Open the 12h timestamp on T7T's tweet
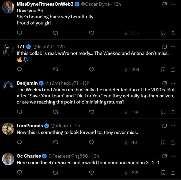181x180 pixels. (x=61, y=47)
